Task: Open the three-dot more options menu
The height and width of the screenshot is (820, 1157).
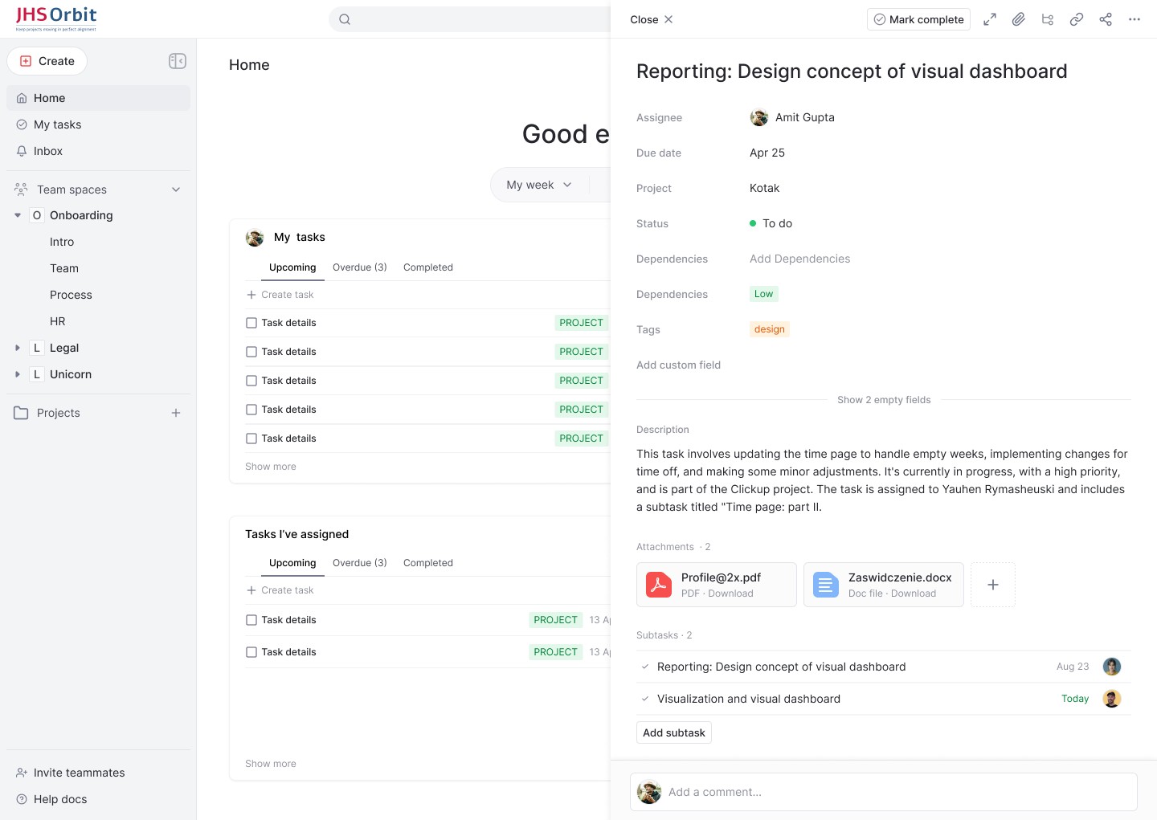Action: pyautogui.click(x=1135, y=19)
